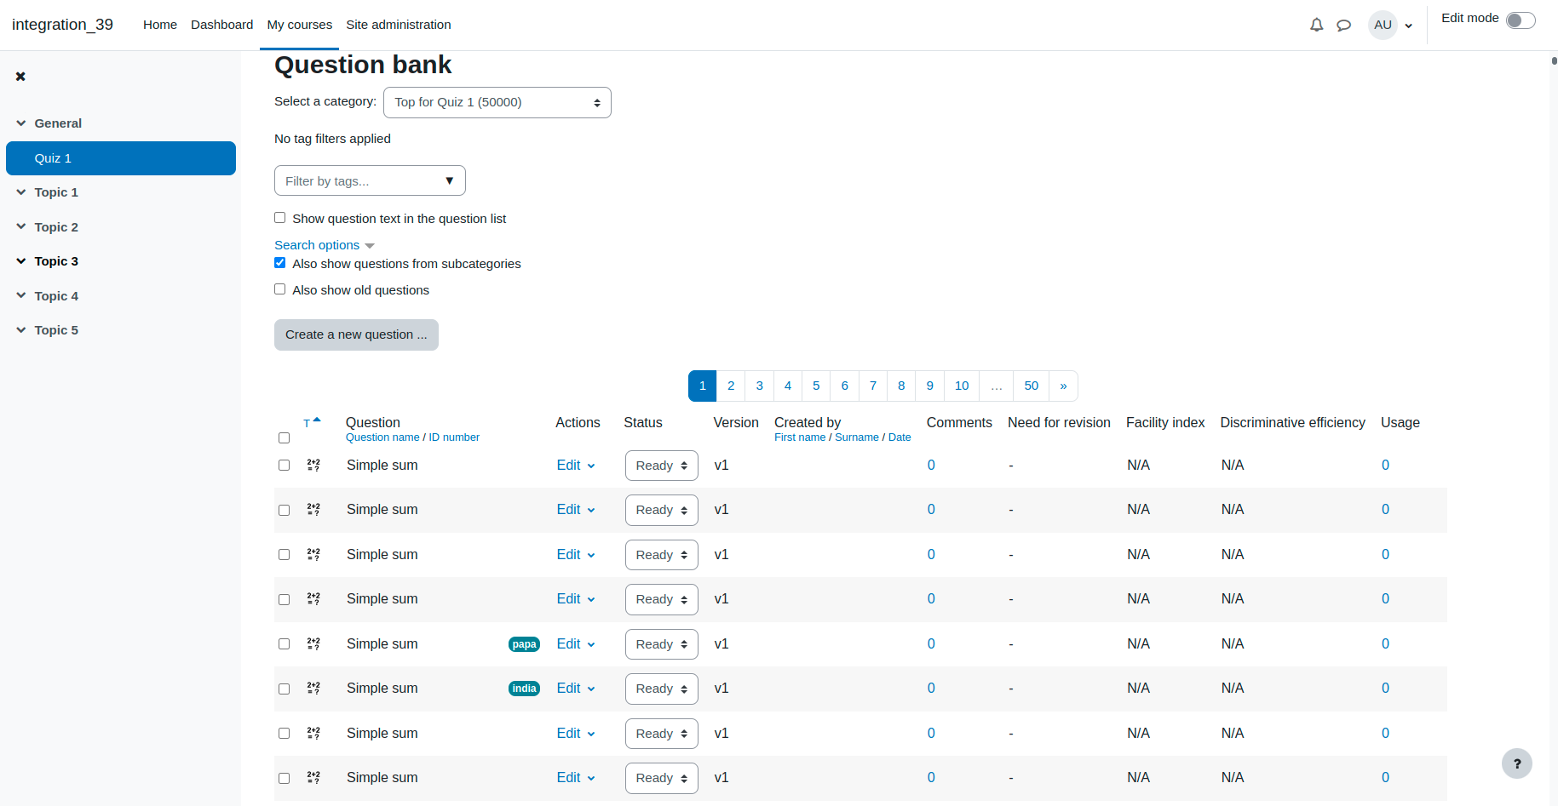Open My courses in top navigation
The image size is (1558, 806).
(x=300, y=25)
